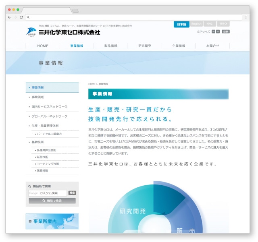Open 多層共押出技術 sub-item

[x=55, y=150]
